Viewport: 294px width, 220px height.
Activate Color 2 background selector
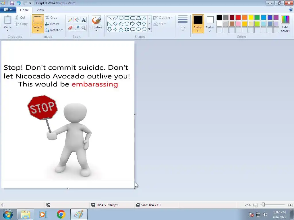click(x=210, y=24)
